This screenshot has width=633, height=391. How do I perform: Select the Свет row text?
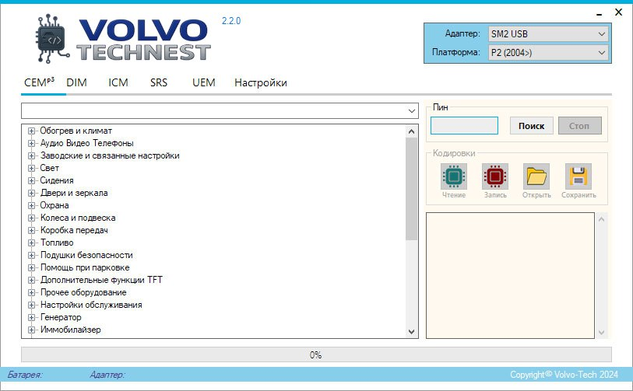click(x=49, y=168)
